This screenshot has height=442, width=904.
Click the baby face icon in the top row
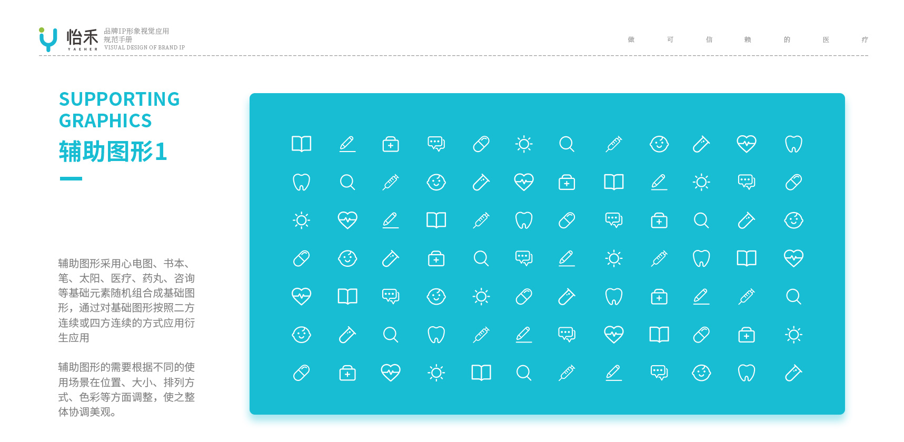[x=659, y=144]
